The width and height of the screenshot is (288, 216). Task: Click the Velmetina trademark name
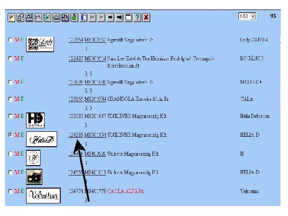pyautogui.click(x=249, y=191)
